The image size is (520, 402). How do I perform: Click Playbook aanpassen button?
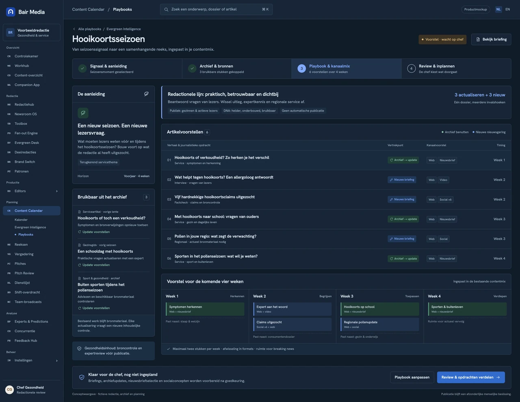(412, 377)
